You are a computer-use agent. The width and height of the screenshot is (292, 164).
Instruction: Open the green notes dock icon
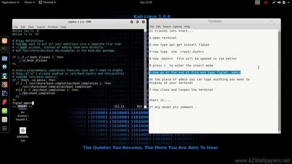5,111
